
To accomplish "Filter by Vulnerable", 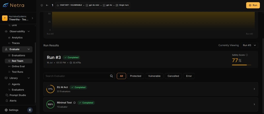I will 154,76.
